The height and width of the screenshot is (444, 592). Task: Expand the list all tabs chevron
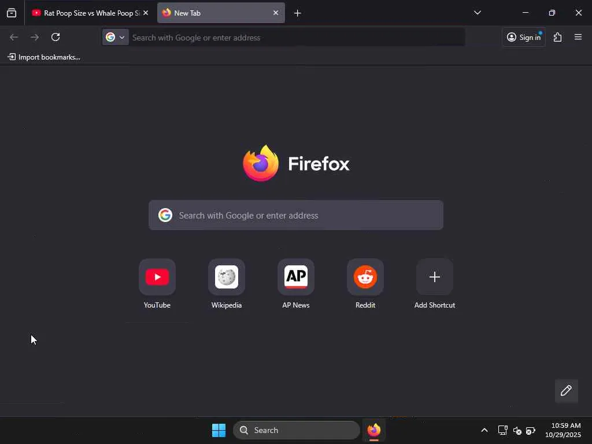pyautogui.click(x=477, y=13)
